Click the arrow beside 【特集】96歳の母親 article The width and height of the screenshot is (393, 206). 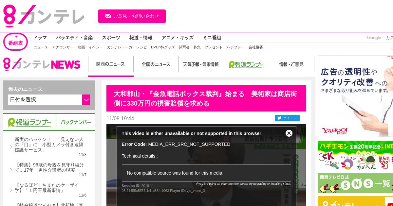pos(11,170)
